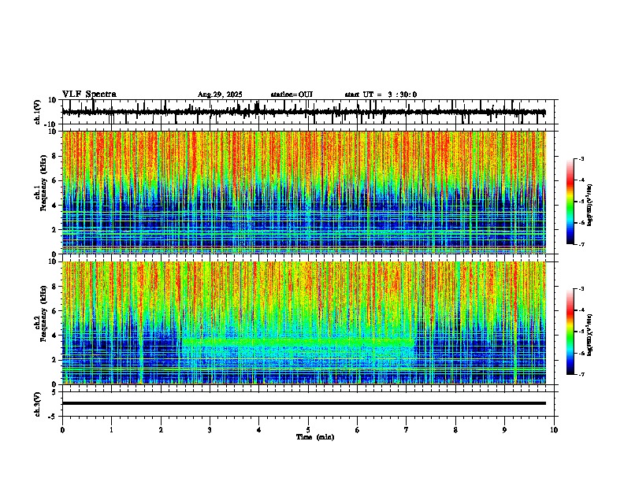This screenshot has width=624, height=482.
Task: Click the time axis tick label '5'
Action: [x=308, y=430]
